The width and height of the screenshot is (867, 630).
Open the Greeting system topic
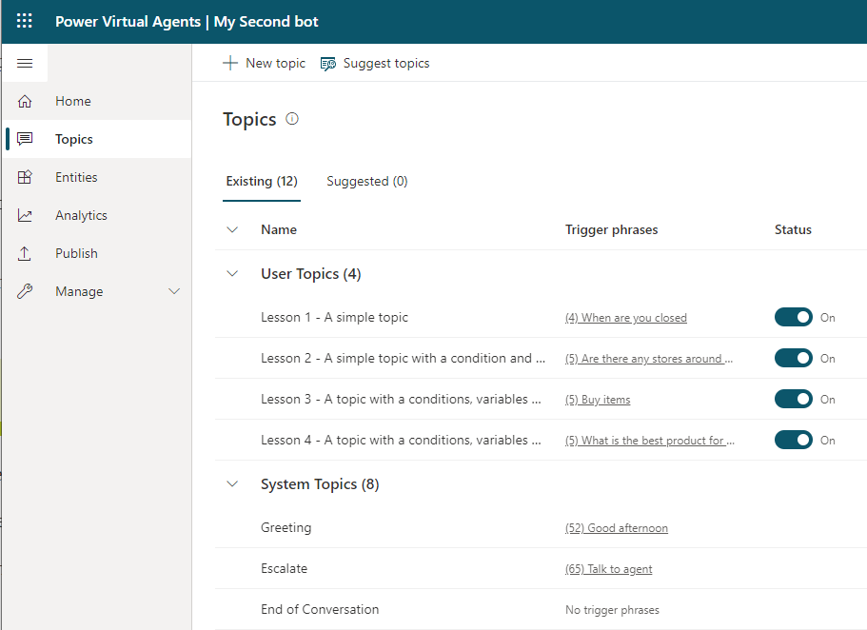click(x=286, y=527)
